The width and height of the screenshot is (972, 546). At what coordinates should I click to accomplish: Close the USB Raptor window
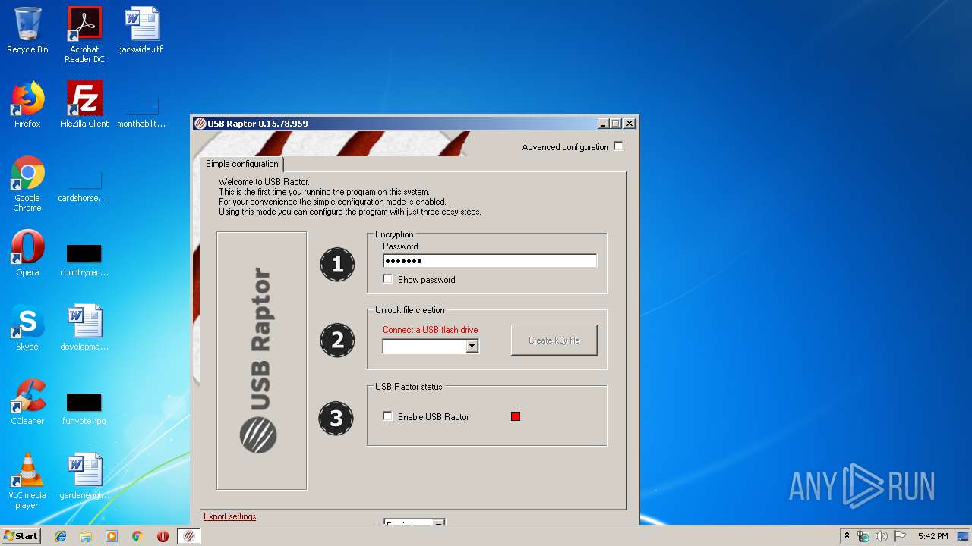(630, 124)
